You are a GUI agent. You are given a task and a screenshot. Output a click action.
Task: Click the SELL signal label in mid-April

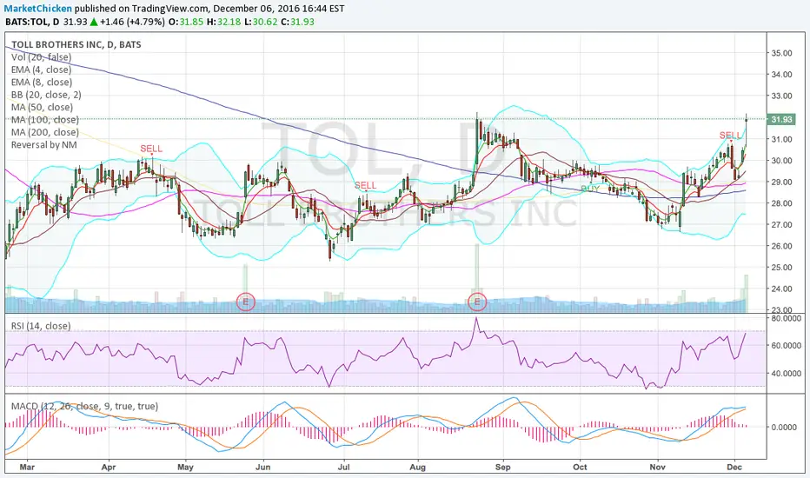click(151, 149)
